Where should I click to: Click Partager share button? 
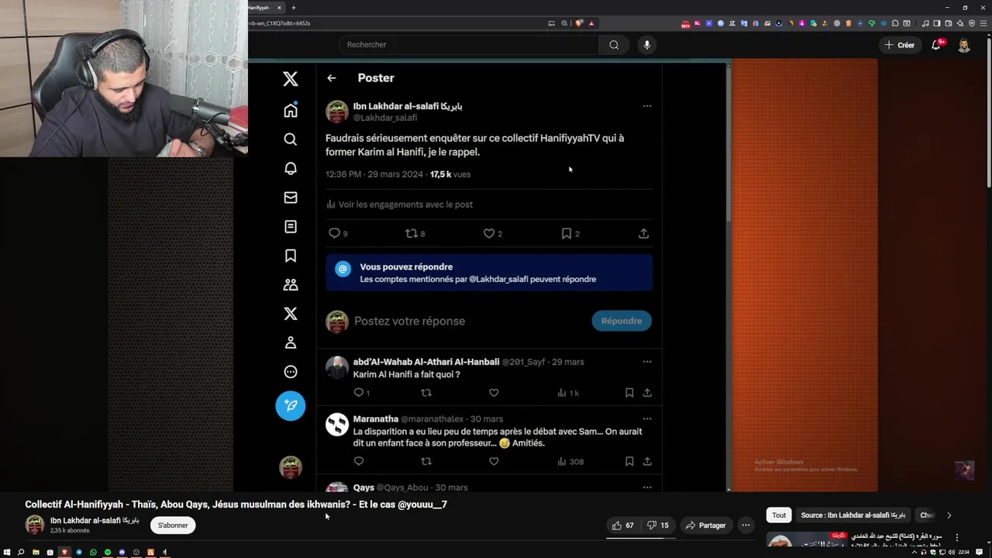coord(705,525)
